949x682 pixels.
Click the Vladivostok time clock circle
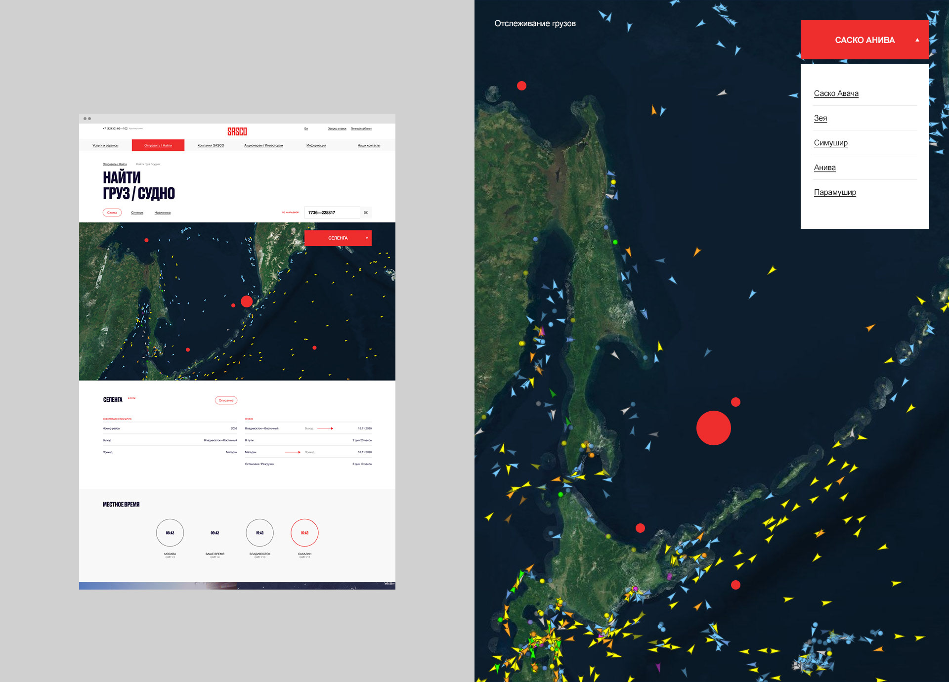click(x=259, y=533)
